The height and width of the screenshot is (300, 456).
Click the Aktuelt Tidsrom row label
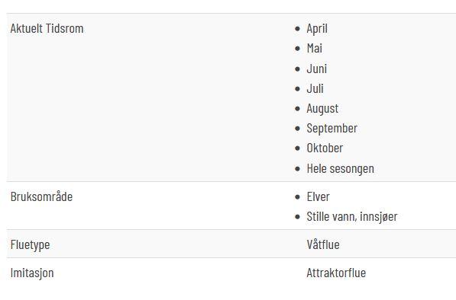click(x=47, y=29)
